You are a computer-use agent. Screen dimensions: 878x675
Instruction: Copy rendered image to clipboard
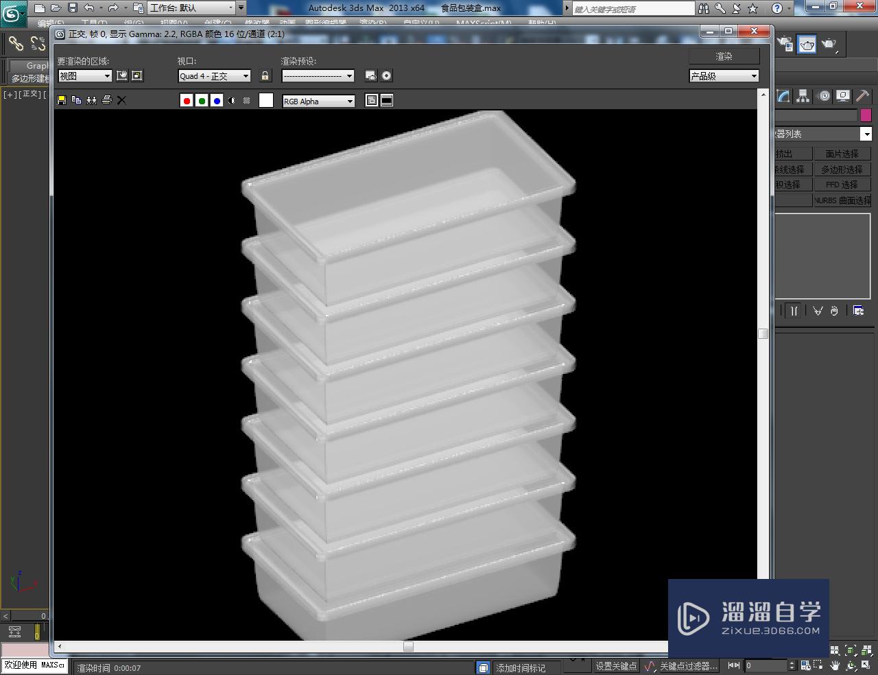coord(76,100)
